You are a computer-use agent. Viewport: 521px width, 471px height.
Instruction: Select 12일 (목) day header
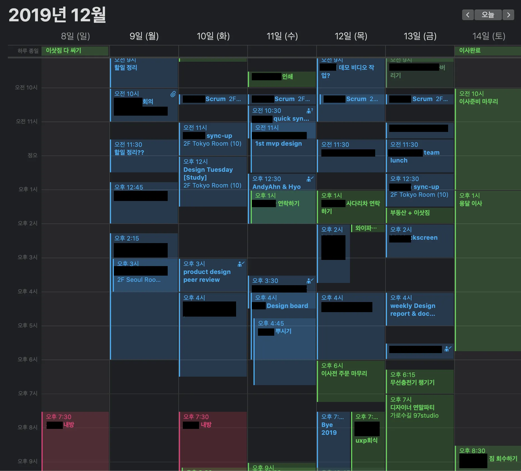point(351,36)
